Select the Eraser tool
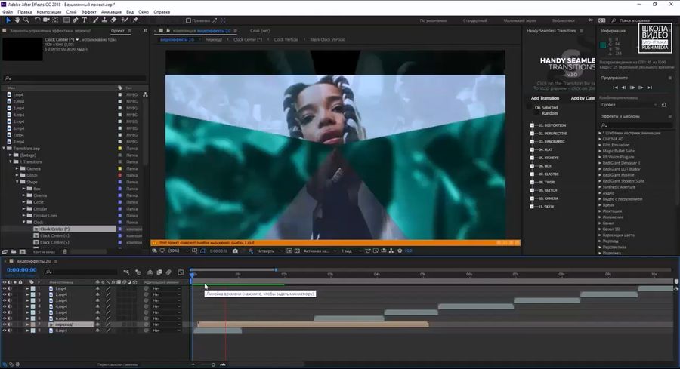The width and height of the screenshot is (680, 369). coord(113,20)
